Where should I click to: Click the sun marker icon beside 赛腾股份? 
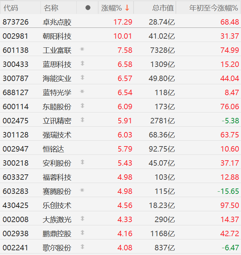(x=82, y=190)
